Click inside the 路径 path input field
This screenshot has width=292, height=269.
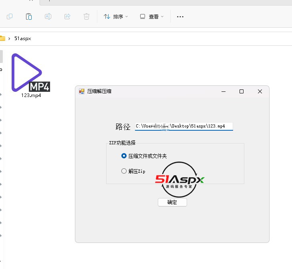[184, 126]
